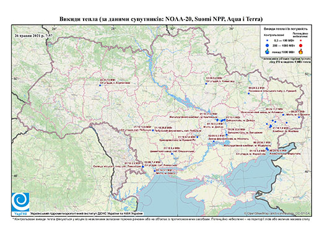Click the Zaporizhzhia heat emission marker
This screenshot has width=322, height=228.
coord(227,134)
